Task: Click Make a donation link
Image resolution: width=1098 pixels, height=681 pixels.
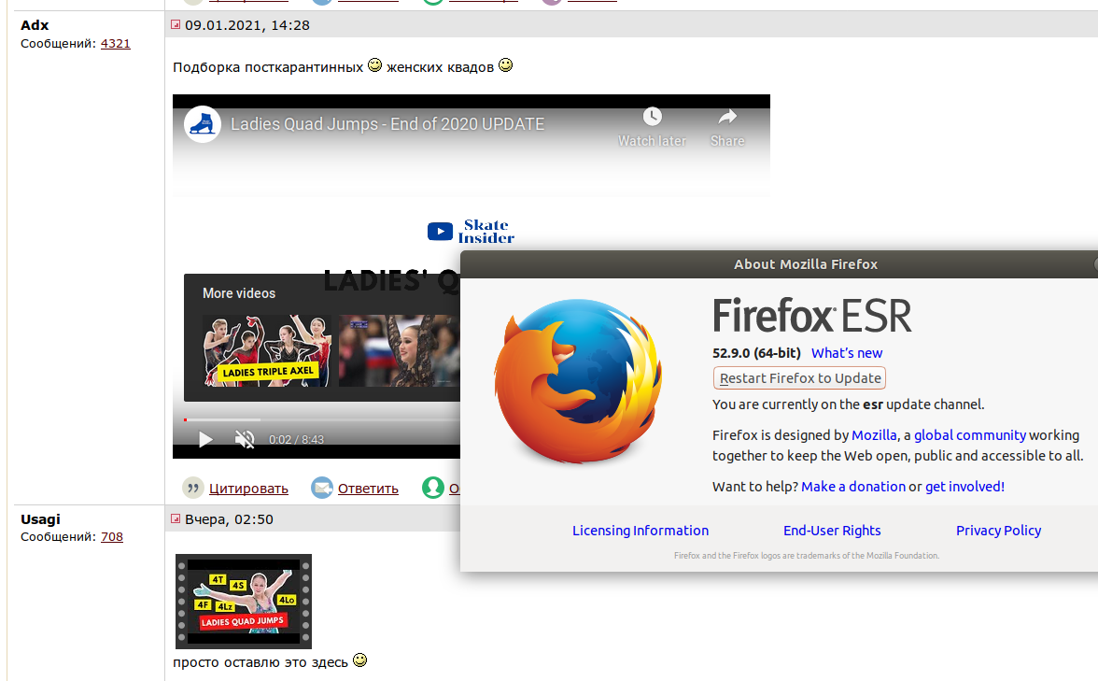Action: click(x=853, y=486)
